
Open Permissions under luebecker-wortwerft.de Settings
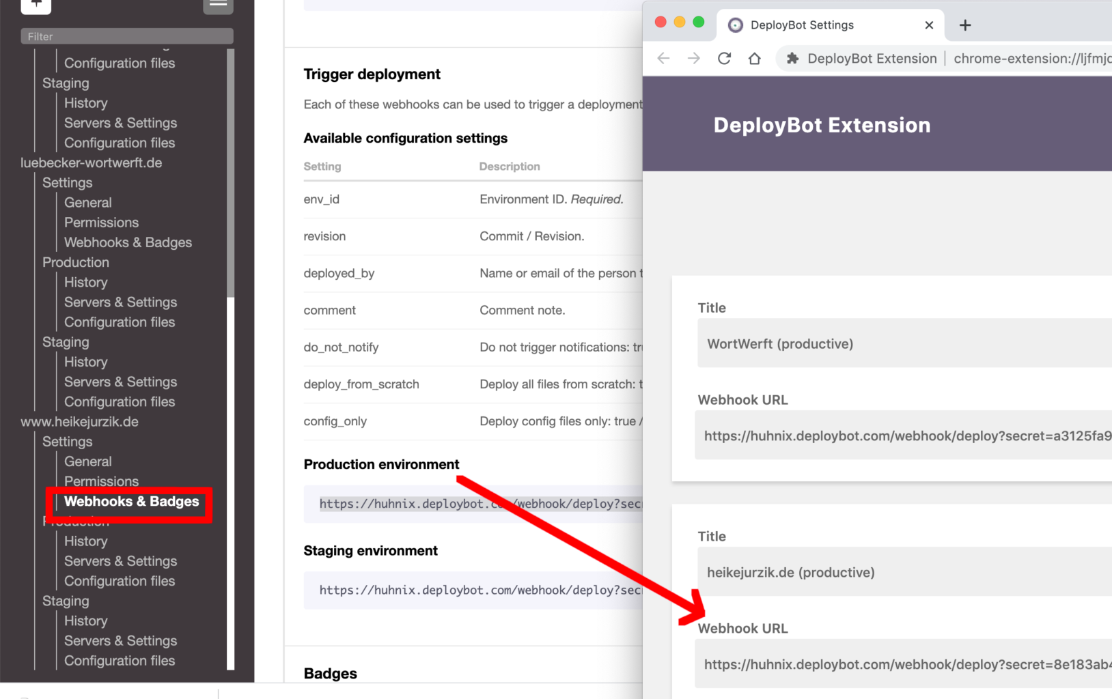point(101,222)
